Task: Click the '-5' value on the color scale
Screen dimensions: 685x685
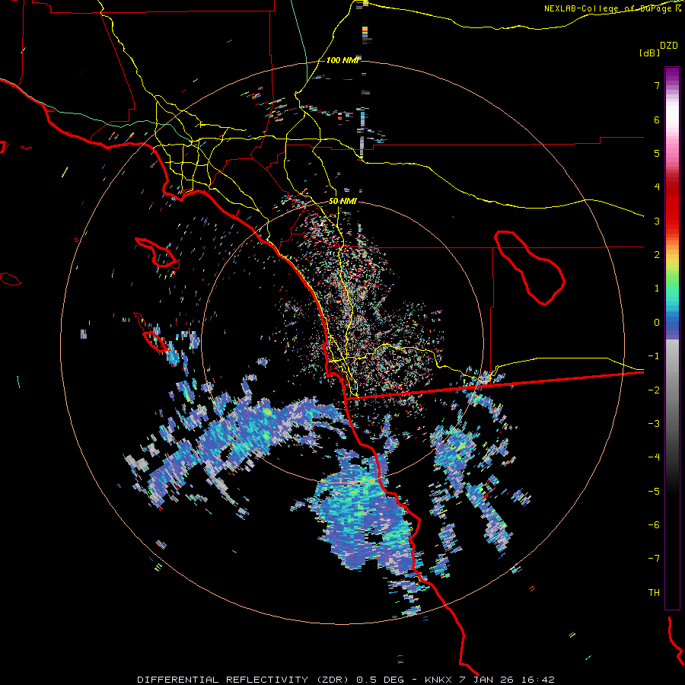Action: click(654, 492)
